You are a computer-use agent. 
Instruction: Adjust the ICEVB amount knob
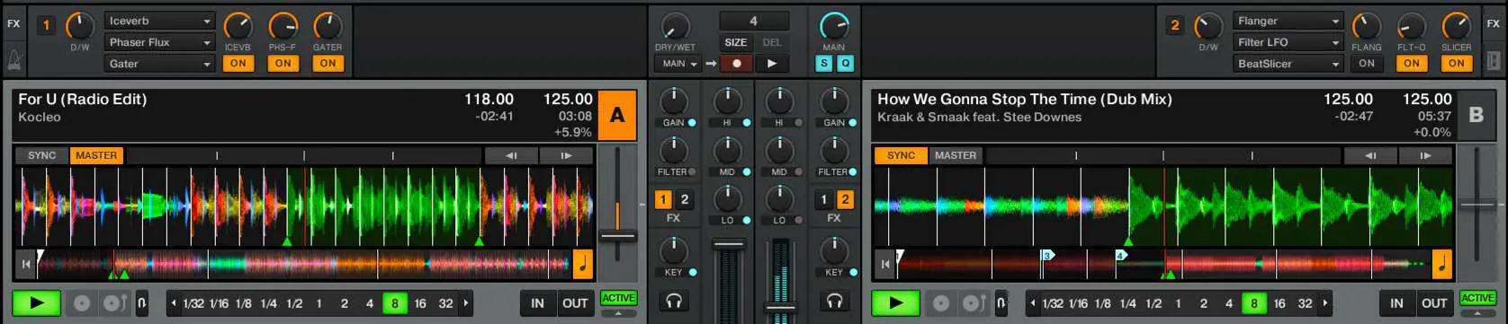click(x=238, y=26)
